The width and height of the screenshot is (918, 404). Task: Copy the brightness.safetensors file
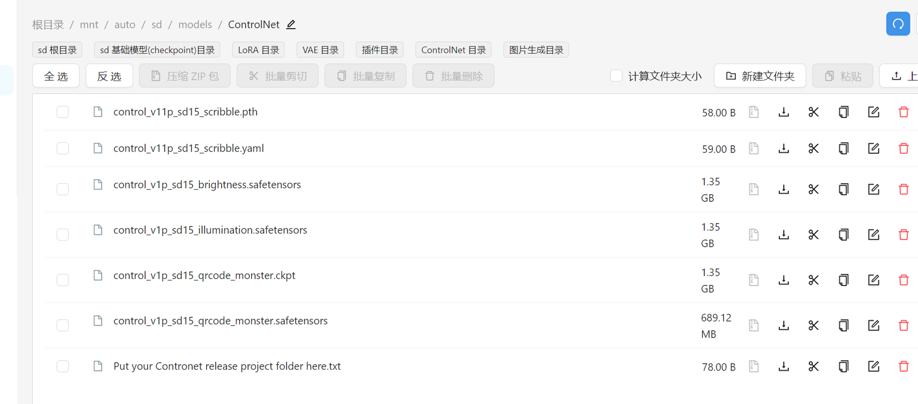click(x=844, y=189)
